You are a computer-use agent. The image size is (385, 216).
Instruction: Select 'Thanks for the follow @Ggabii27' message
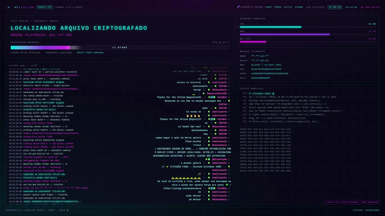point(180,119)
